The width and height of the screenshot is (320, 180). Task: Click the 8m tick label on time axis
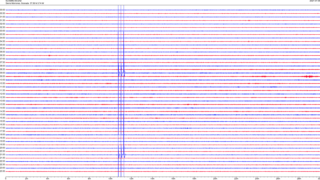click(x=90, y=179)
